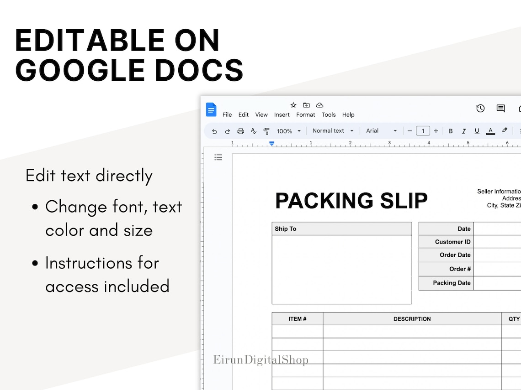This screenshot has width=521, height=390.
Task: Click the Move to folder button
Action: point(306,105)
